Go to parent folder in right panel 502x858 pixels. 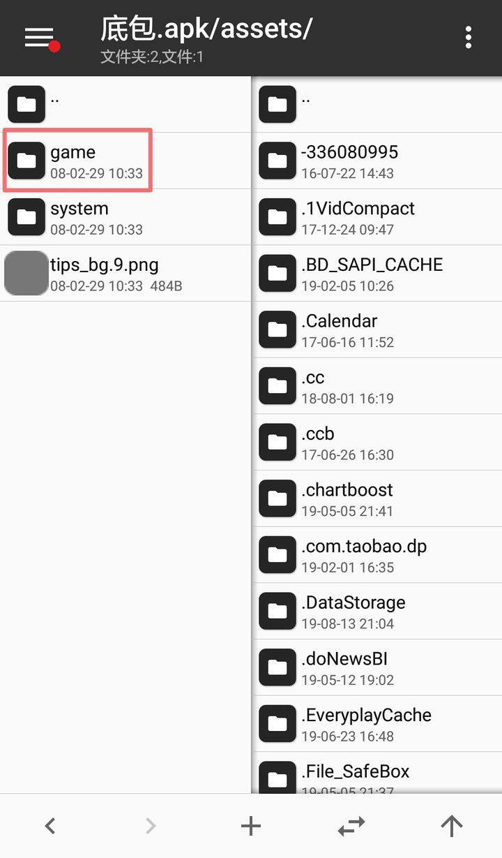tap(377, 104)
